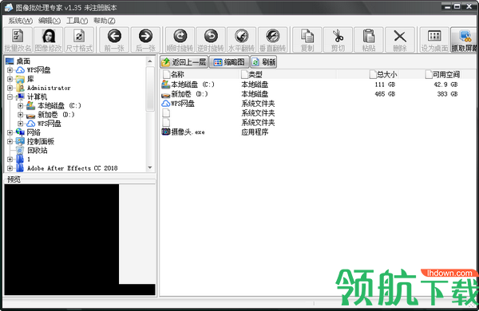The image size is (479, 311).
Task: Start screen capture with 抓取屏幕
Action: (464, 40)
